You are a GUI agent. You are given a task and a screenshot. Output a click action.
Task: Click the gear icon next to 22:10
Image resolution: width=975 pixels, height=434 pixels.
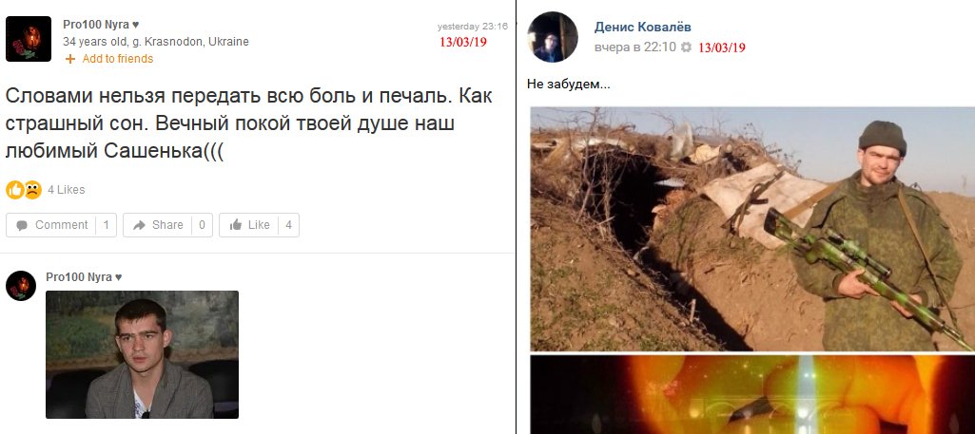(x=686, y=47)
